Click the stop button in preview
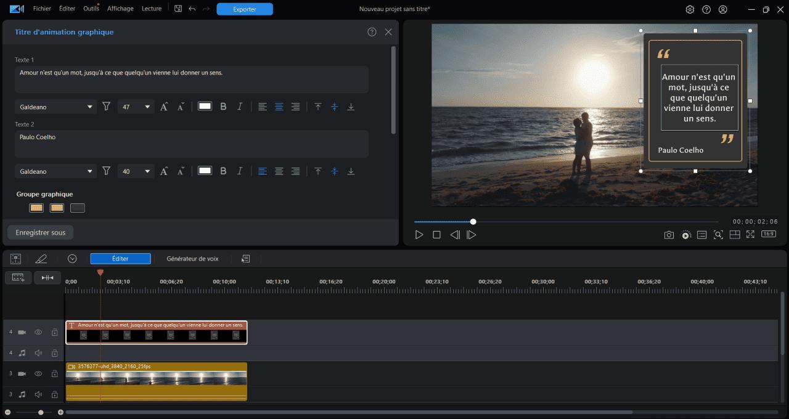 pyautogui.click(x=436, y=235)
